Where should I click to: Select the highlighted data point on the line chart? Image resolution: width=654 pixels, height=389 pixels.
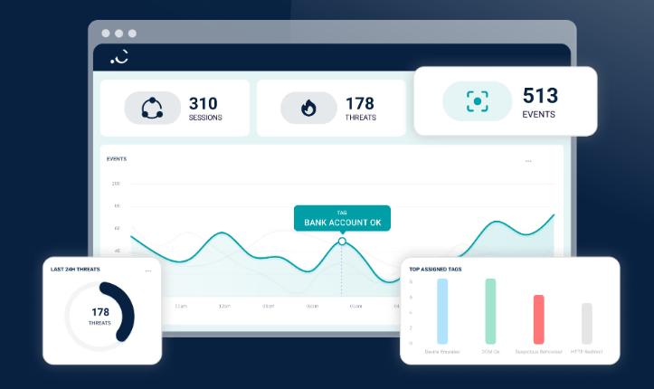(342, 242)
